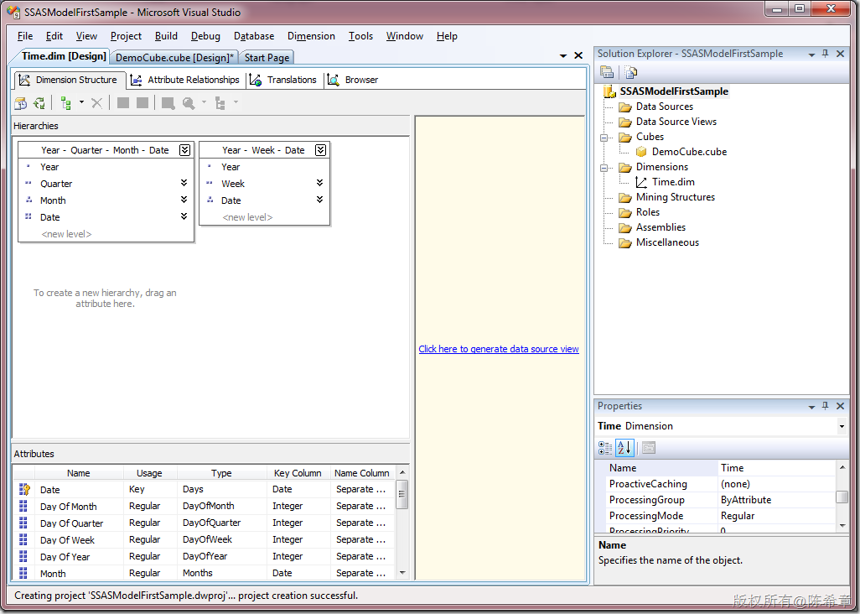
Task: Click 'Click here to generate data source view' link
Action: tap(499, 349)
